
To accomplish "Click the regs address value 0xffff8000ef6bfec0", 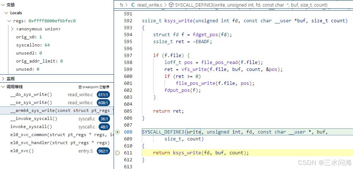I will [x=52, y=21].
